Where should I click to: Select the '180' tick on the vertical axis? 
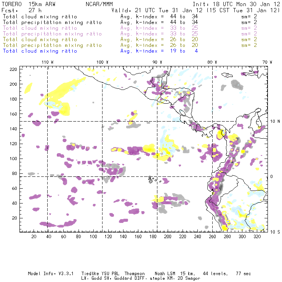click(x=13, y=99)
